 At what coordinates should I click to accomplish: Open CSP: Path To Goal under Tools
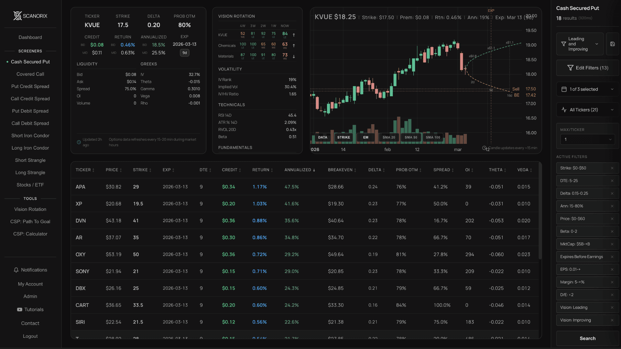(30, 221)
